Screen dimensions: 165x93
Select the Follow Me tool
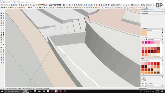tap(3, 35)
